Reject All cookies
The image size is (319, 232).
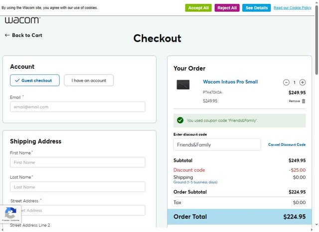pyautogui.click(x=227, y=8)
